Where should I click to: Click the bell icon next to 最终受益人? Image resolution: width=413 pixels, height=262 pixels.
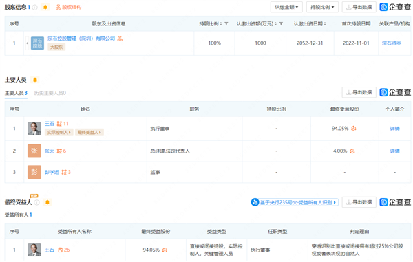point(47,202)
